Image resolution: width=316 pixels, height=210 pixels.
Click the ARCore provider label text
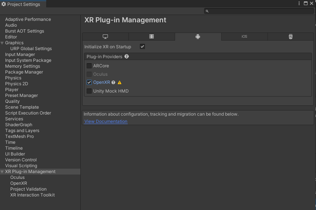(101, 66)
